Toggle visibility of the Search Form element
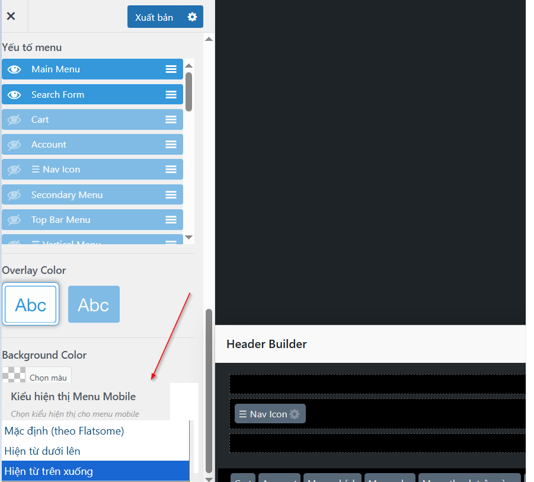Screen dimensions: 534x482 tap(14, 95)
